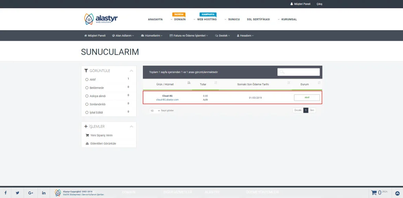This screenshot has width=403, height=198.
Task: Go to pagination page 1
Action: coord(305,110)
